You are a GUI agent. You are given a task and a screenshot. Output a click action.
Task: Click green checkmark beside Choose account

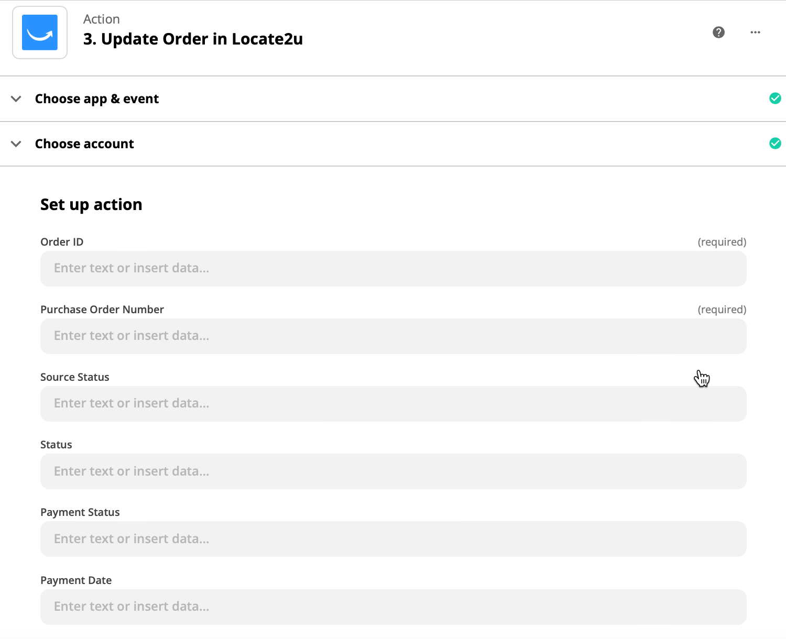[x=775, y=144]
